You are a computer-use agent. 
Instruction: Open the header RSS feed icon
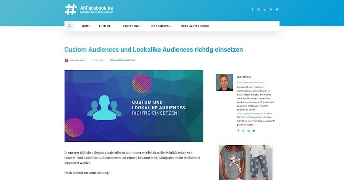click(x=271, y=10)
